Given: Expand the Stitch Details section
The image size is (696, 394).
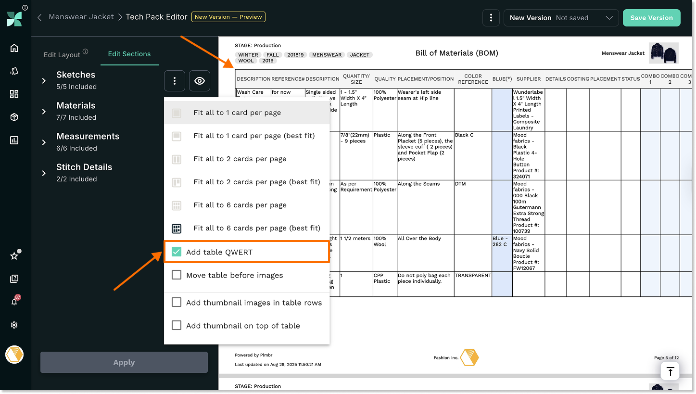Looking at the screenshot, I should click(x=44, y=173).
